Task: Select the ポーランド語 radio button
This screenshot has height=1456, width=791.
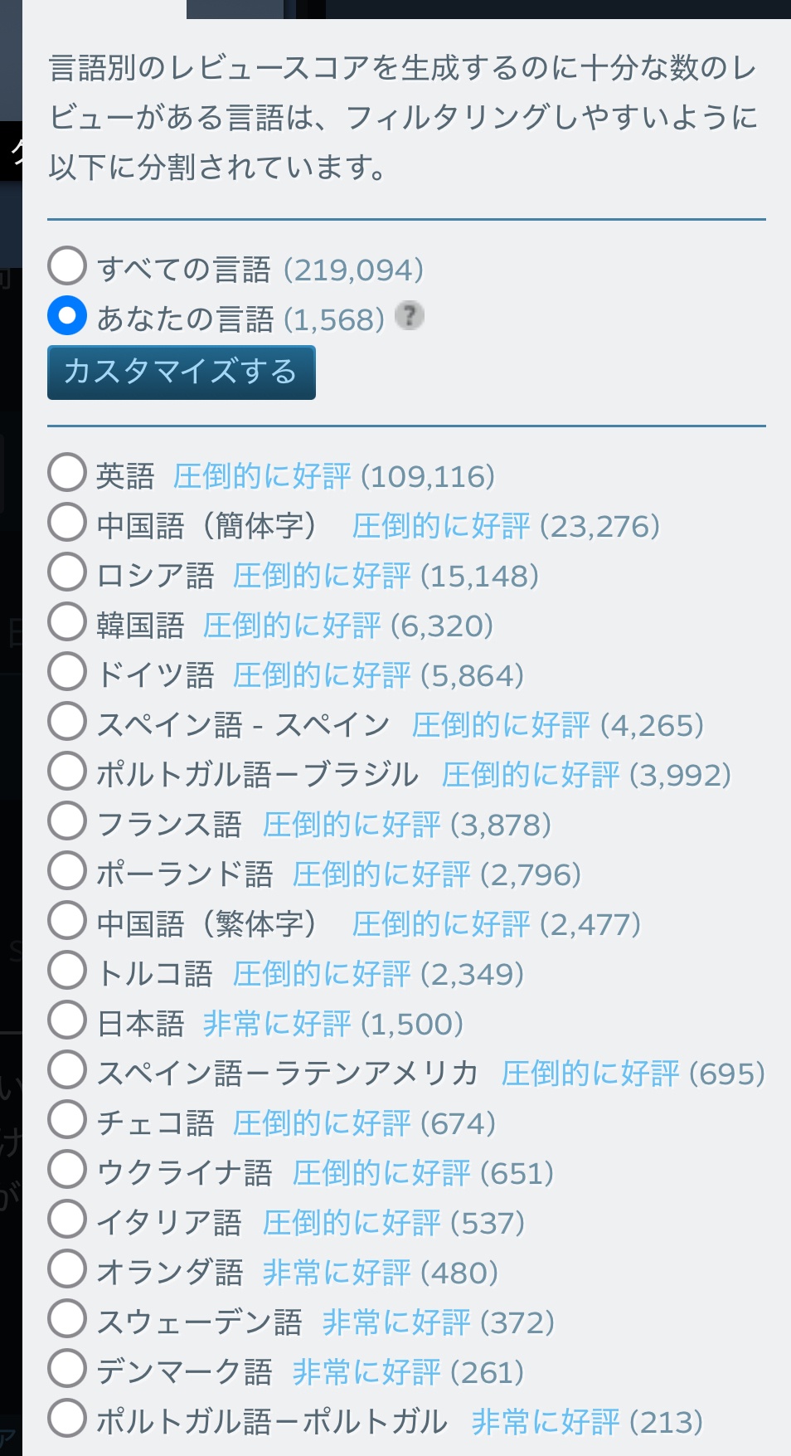Action: click(67, 871)
